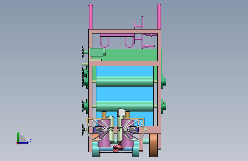Image resolution: width=248 pixels, height=161 pixels.
Task: Select the grey block above the handwheels
Action: coord(122,112)
